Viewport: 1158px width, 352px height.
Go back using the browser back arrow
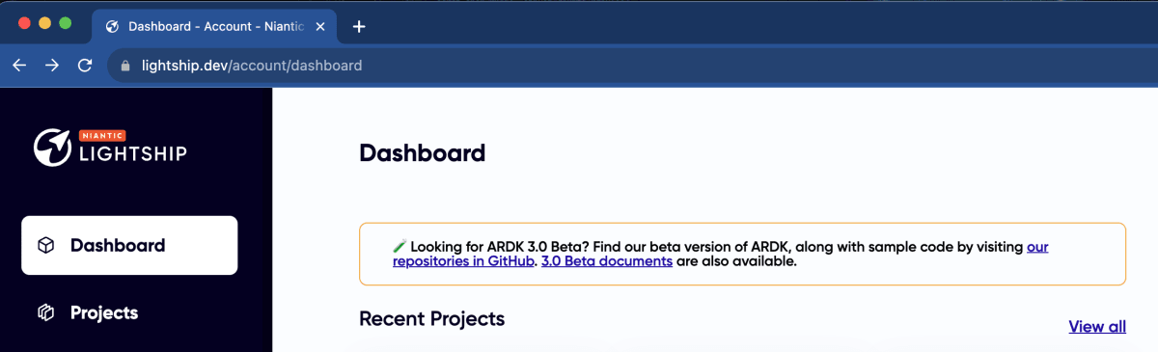pyautogui.click(x=19, y=66)
